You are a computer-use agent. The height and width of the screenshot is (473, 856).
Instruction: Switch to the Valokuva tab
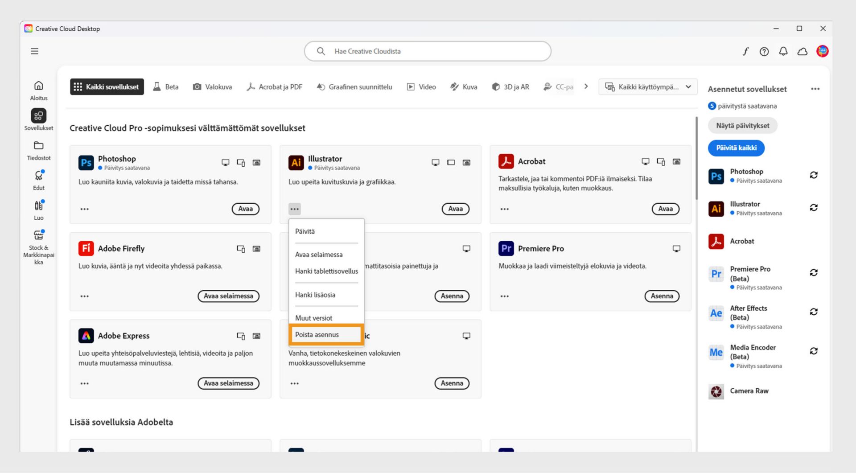coord(212,87)
